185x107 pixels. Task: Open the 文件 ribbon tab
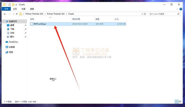pos(6,9)
